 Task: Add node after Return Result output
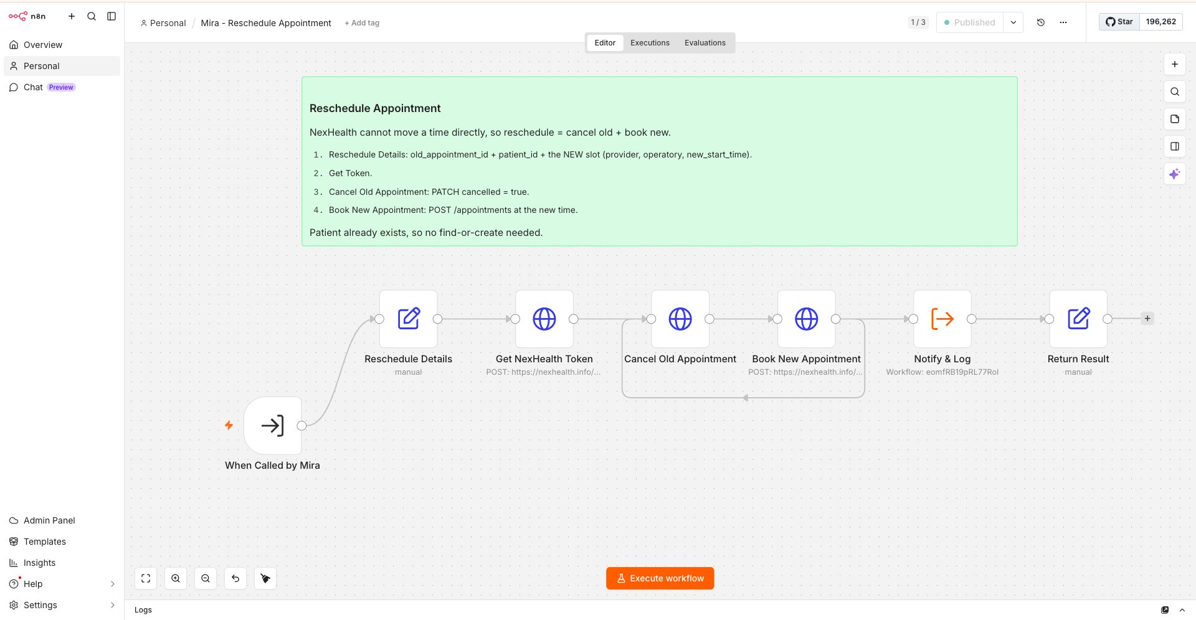click(x=1147, y=319)
